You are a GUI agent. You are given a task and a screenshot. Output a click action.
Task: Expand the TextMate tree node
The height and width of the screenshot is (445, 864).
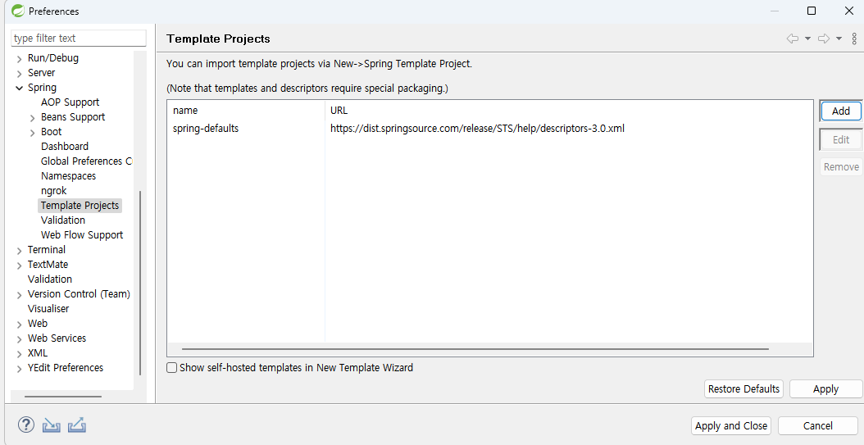pos(20,265)
